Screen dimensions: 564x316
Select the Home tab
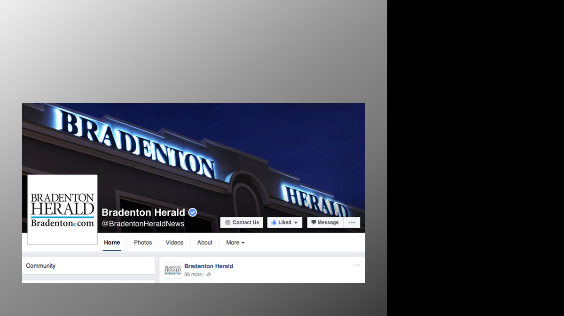point(112,242)
